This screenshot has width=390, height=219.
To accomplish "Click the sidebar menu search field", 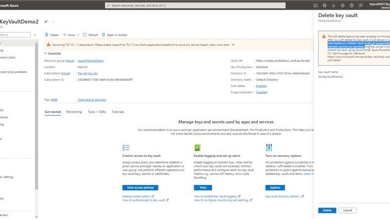I will (x=15, y=35).
